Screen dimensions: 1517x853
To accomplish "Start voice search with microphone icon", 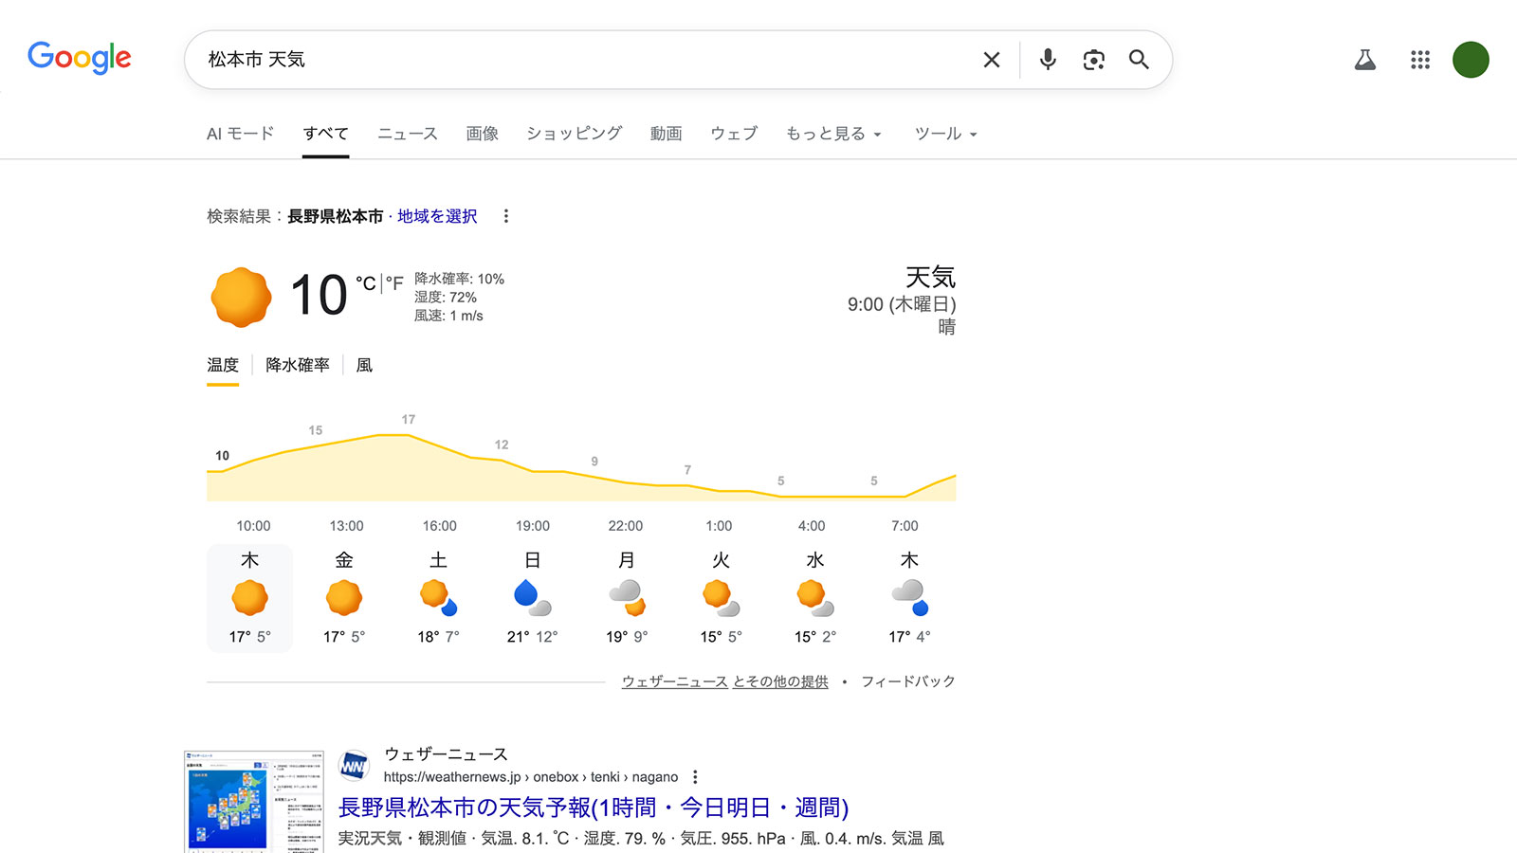I will point(1048,60).
